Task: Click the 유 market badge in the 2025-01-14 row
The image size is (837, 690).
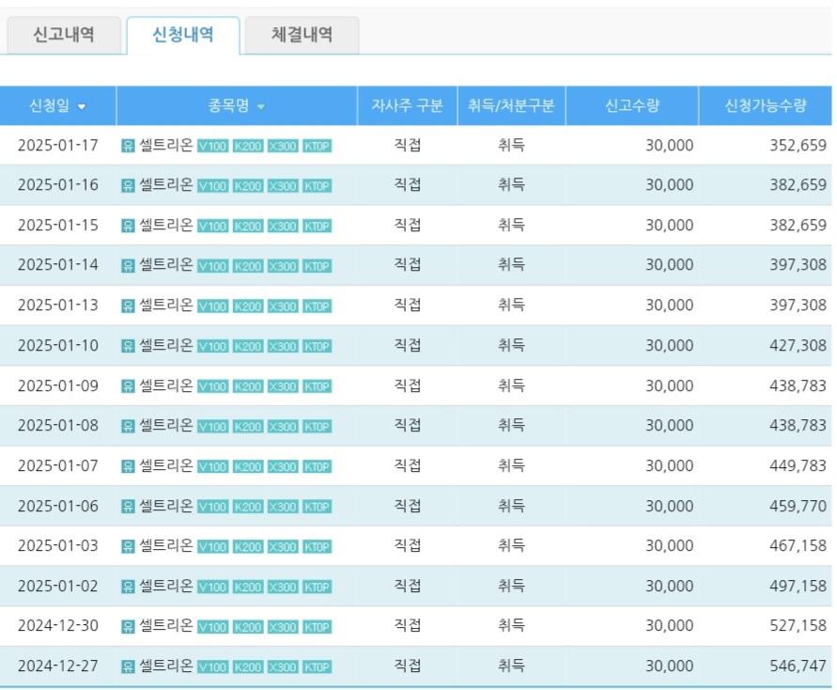Action: [x=128, y=265]
